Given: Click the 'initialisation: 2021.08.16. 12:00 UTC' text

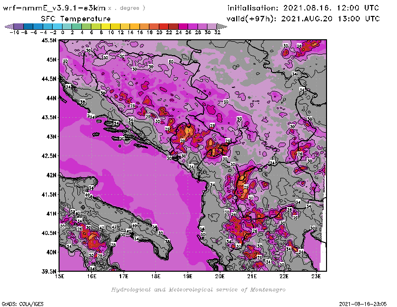Looking at the screenshot, I should [x=303, y=8].
